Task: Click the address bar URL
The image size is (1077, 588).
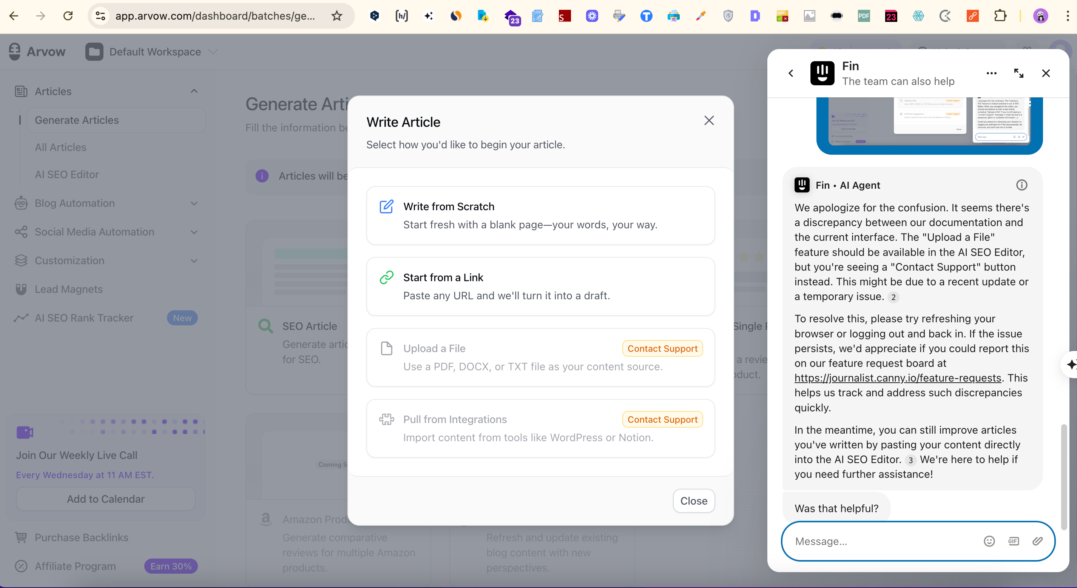Action: click(215, 16)
